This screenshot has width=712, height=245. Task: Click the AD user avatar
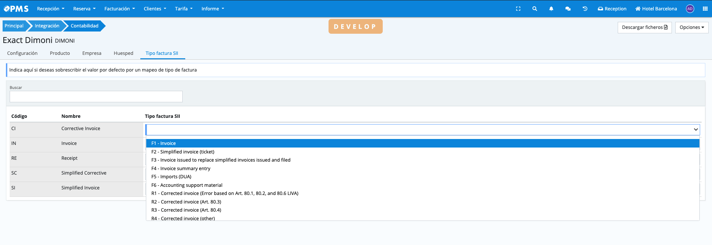pos(690,9)
